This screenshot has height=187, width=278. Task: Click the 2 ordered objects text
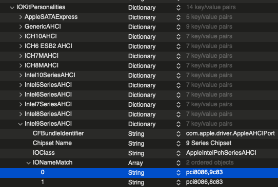pos(210,162)
